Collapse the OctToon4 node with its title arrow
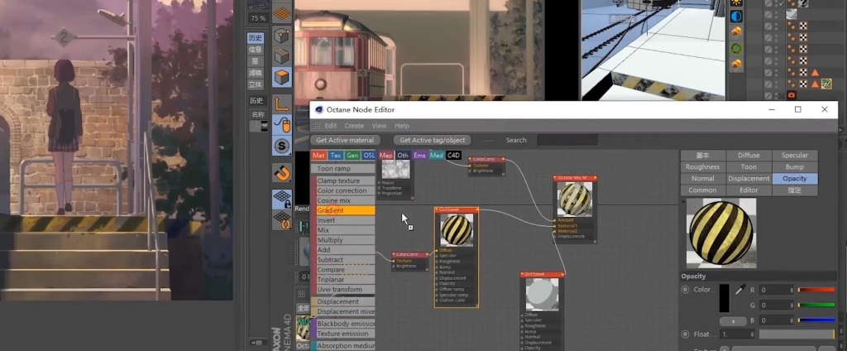 click(x=523, y=274)
